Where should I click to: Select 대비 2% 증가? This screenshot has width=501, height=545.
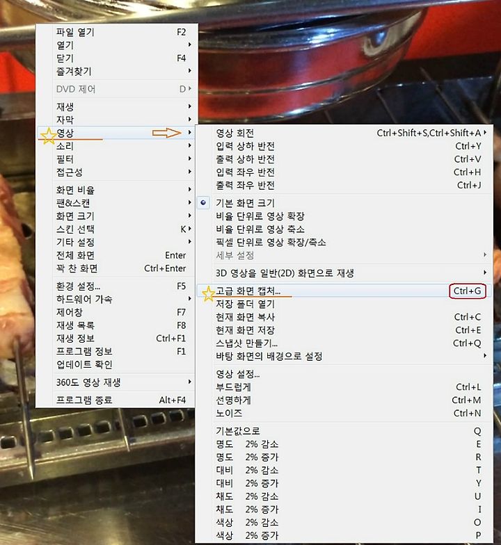pyautogui.click(x=344, y=483)
